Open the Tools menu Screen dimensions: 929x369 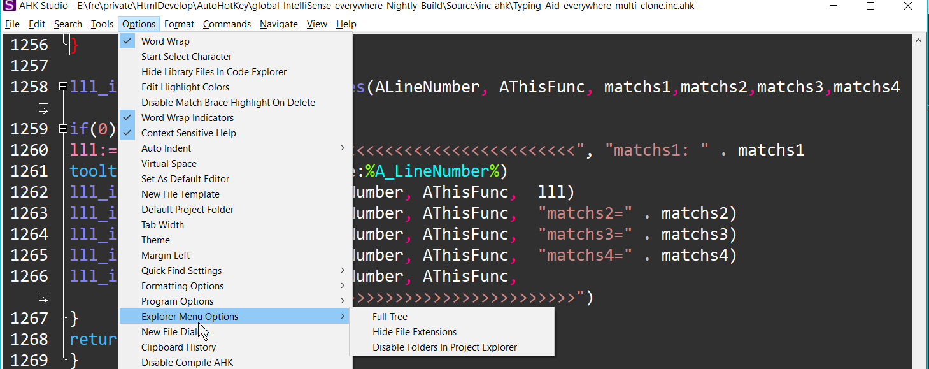click(102, 24)
